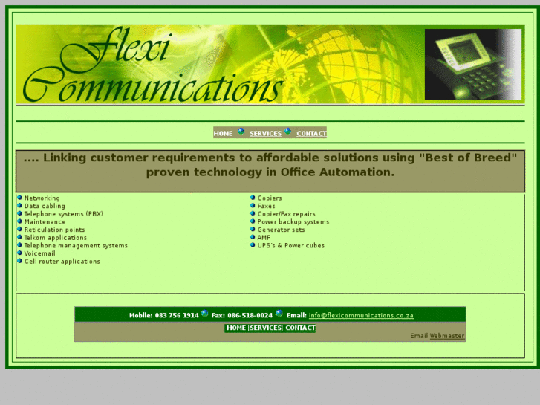Click the globe icon between SERVICES and CONTACT

tap(288, 132)
